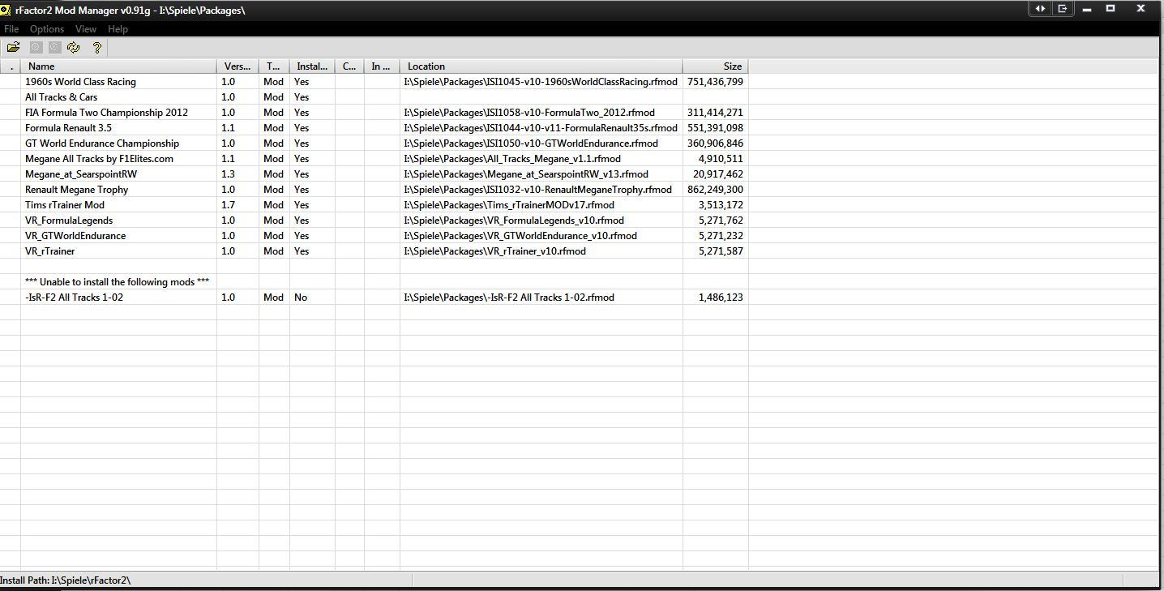Sort by the Location column header
The height and width of the screenshot is (591, 1164).
click(x=541, y=66)
